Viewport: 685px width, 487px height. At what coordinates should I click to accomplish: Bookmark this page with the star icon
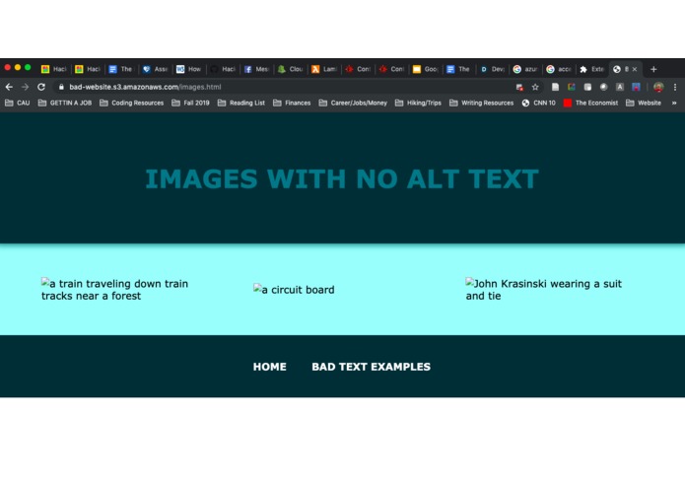[535, 87]
